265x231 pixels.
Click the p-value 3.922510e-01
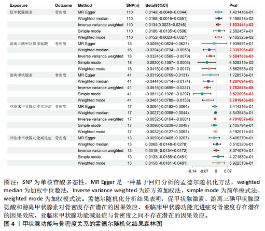(x=241, y=163)
